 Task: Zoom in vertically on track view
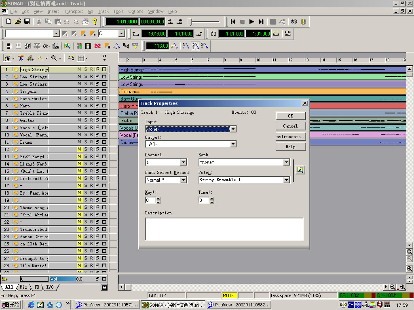pyautogui.click(x=409, y=268)
